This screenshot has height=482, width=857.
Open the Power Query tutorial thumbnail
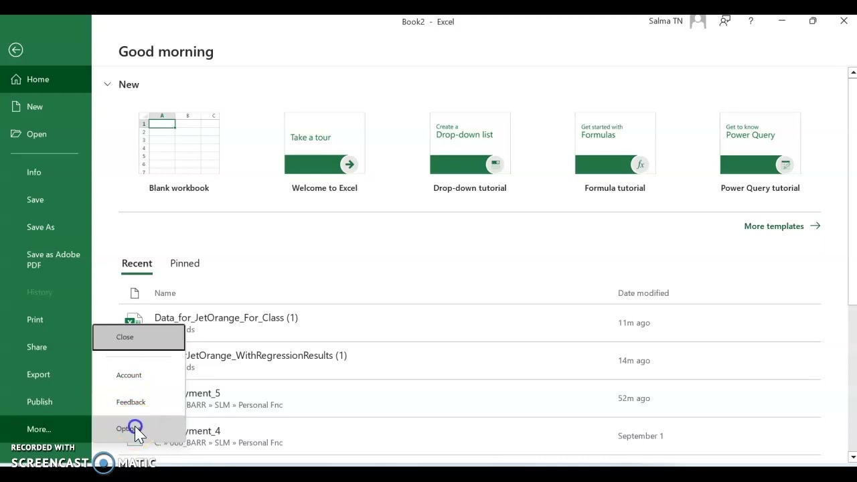point(760,144)
